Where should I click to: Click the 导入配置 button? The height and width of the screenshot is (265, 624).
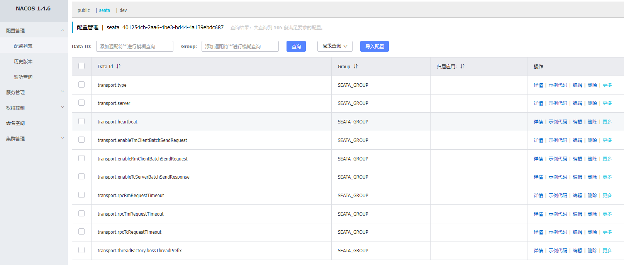click(x=374, y=46)
